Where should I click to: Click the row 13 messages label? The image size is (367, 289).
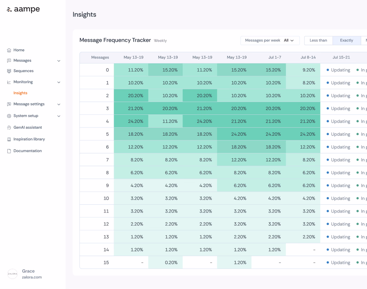point(106,237)
